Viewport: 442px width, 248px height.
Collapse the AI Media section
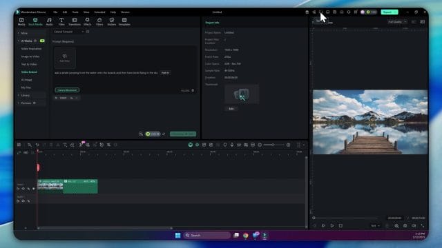[x=19, y=41]
